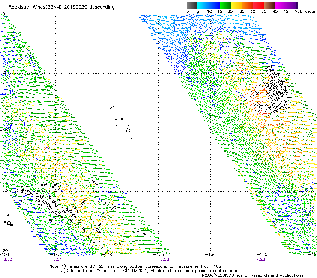Click the longitude label '-140'
The height and width of the screenshot is (278, 317).
107,254
